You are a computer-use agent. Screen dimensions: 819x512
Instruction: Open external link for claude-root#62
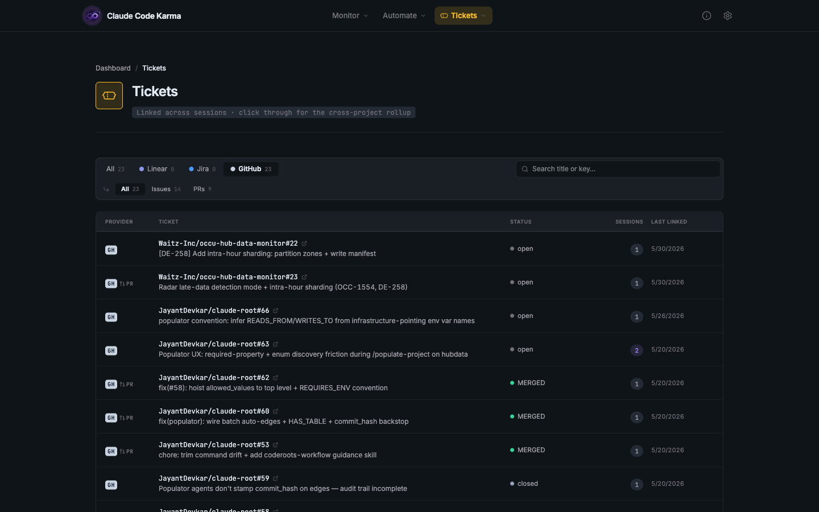276,378
